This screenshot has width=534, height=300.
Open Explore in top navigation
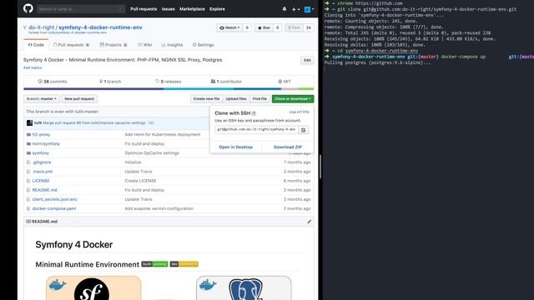coord(217,9)
